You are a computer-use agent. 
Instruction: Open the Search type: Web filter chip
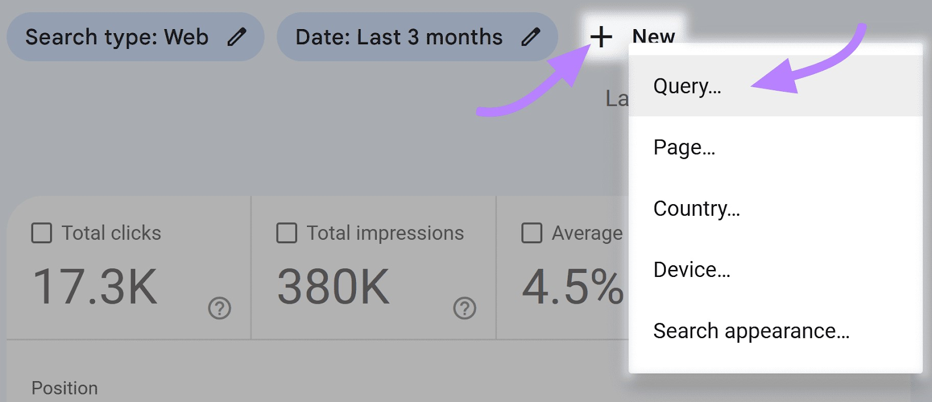136,37
